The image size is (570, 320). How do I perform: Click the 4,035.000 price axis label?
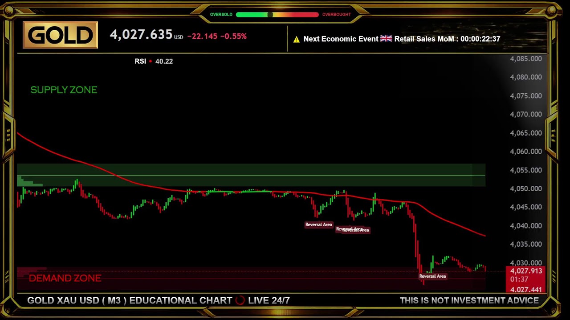(x=526, y=244)
